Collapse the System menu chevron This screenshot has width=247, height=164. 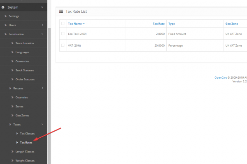tap(42, 7)
